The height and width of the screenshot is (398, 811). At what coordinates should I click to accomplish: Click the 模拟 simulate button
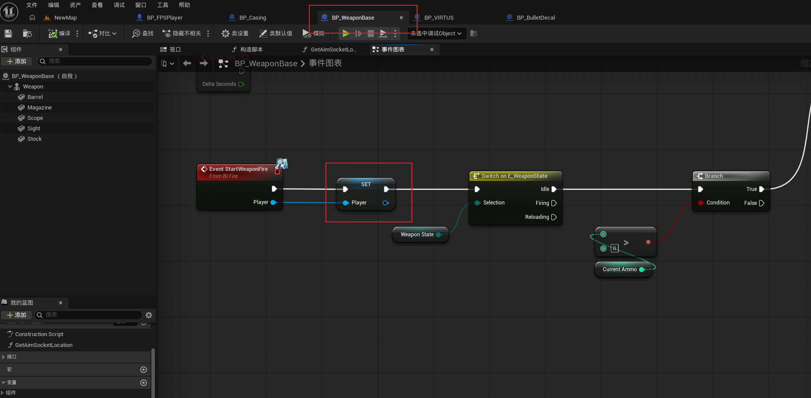point(314,34)
